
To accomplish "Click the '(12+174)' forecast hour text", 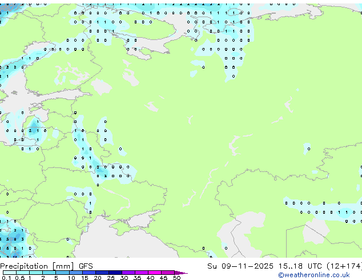I will (344, 266).
